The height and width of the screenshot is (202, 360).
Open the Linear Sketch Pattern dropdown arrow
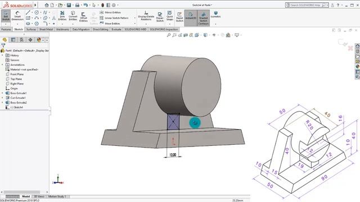(135, 18)
